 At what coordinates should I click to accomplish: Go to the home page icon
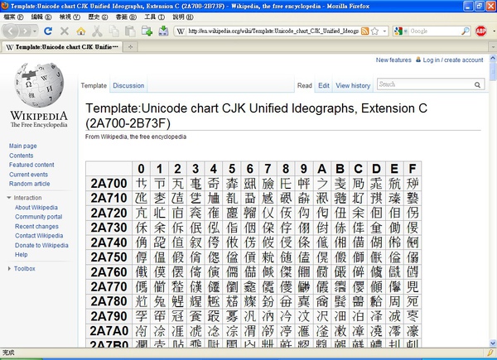(x=81, y=31)
